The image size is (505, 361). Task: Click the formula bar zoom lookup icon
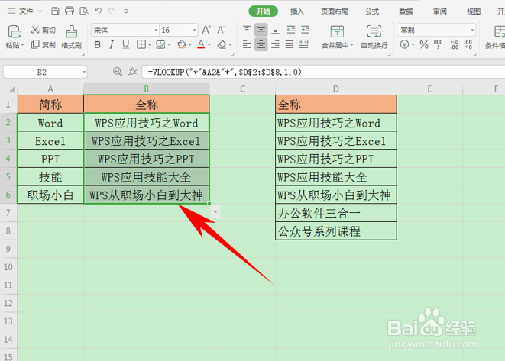point(118,72)
